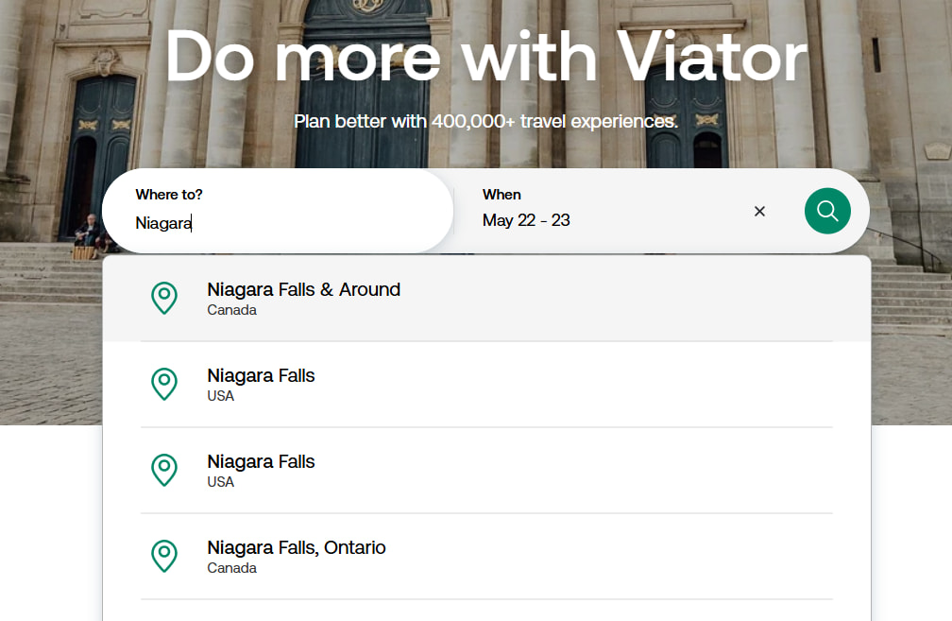Click pin icon beside Niagara Falls & Around
This screenshot has height=621, width=952.
point(164,298)
